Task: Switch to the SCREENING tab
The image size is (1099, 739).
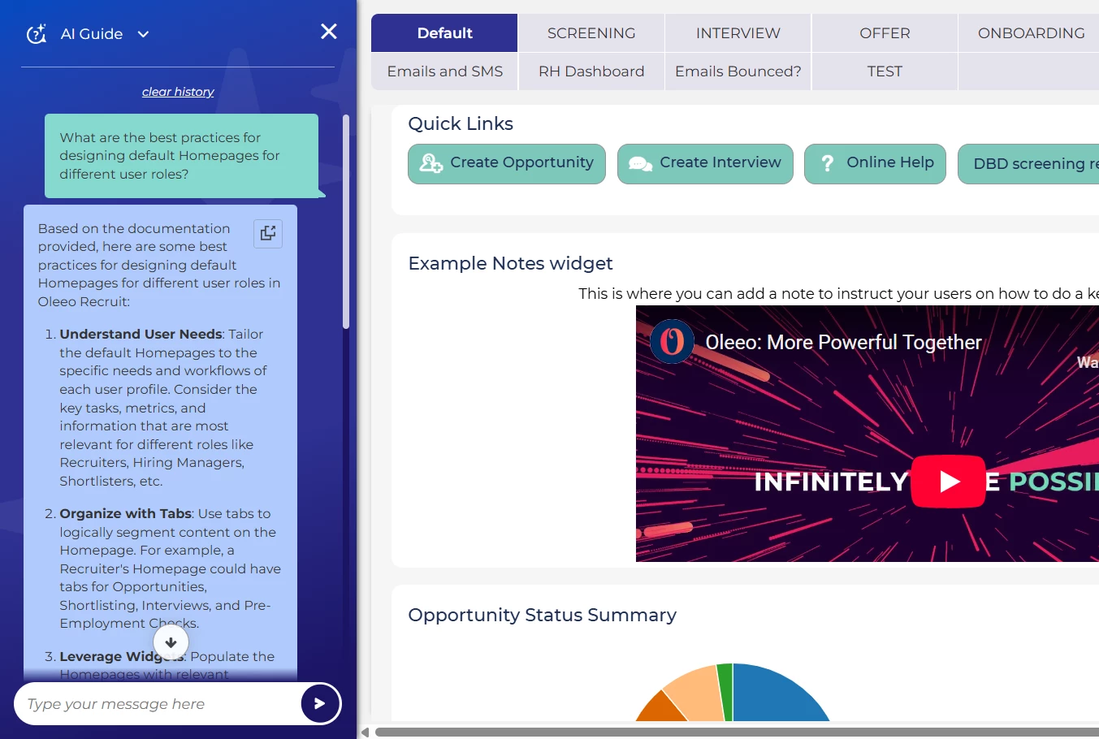Action: pos(591,33)
